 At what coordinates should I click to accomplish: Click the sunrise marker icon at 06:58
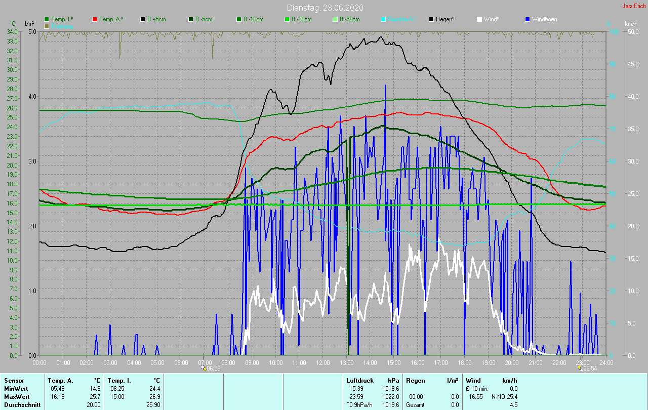(204, 368)
